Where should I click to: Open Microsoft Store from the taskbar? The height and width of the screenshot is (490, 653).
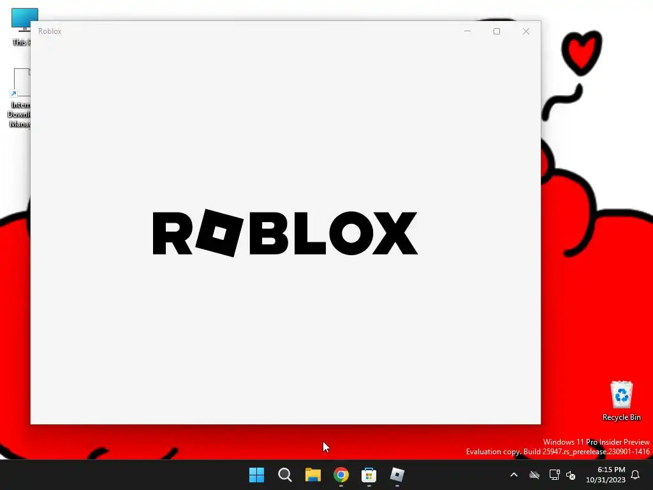pos(369,475)
